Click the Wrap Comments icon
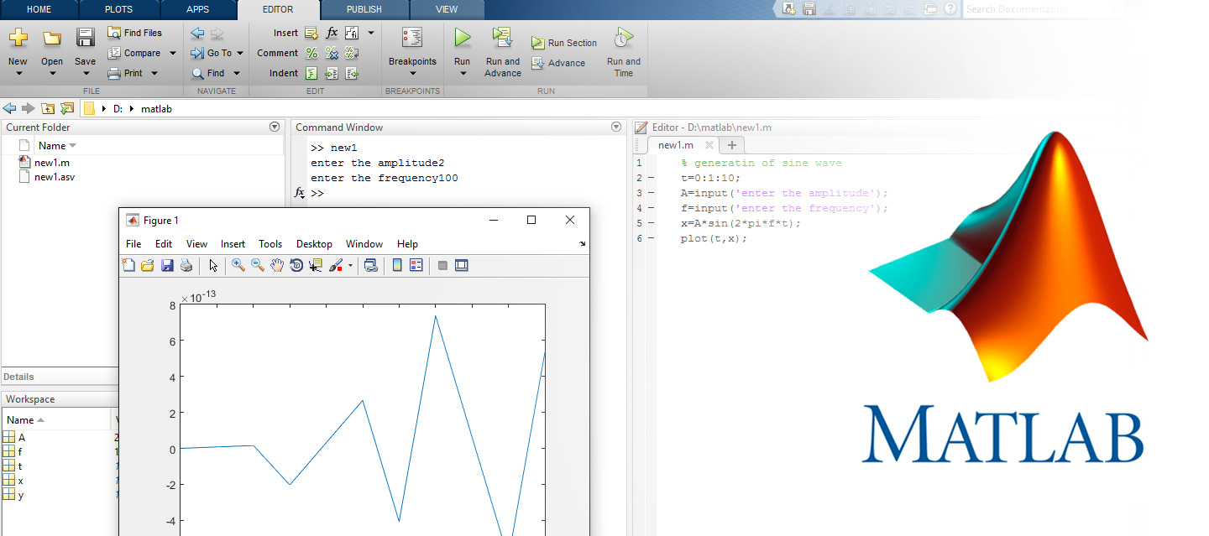Screen dimensions: 1209x536 click(352, 53)
